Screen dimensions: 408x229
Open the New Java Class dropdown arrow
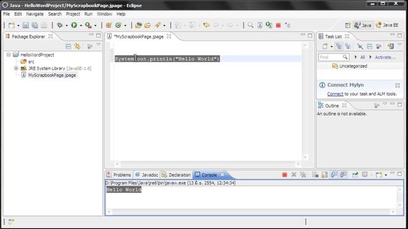click(x=125, y=25)
